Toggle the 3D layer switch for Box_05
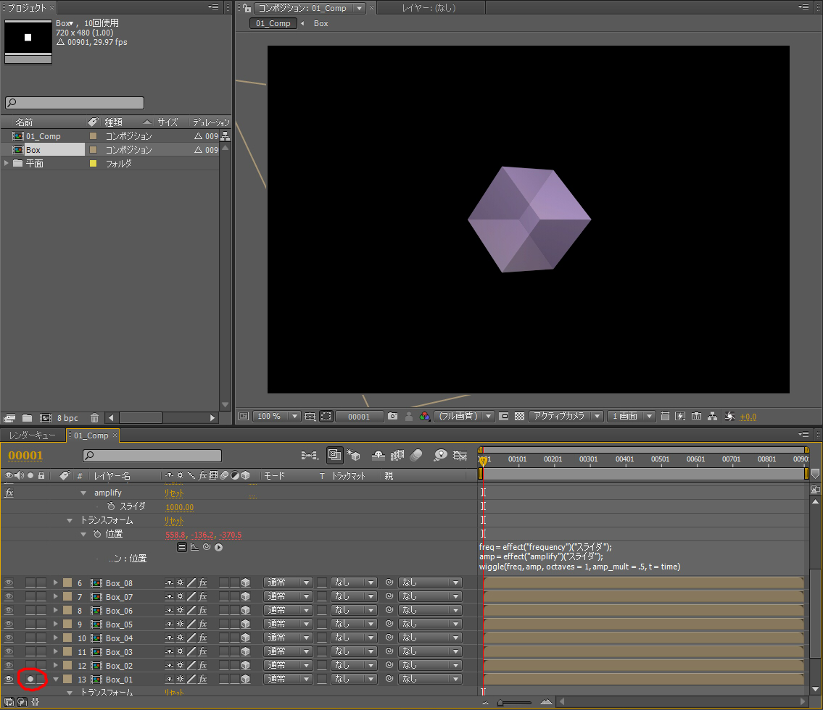 (x=246, y=625)
